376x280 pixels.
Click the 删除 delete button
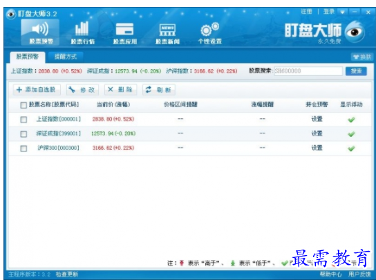pos(121,90)
